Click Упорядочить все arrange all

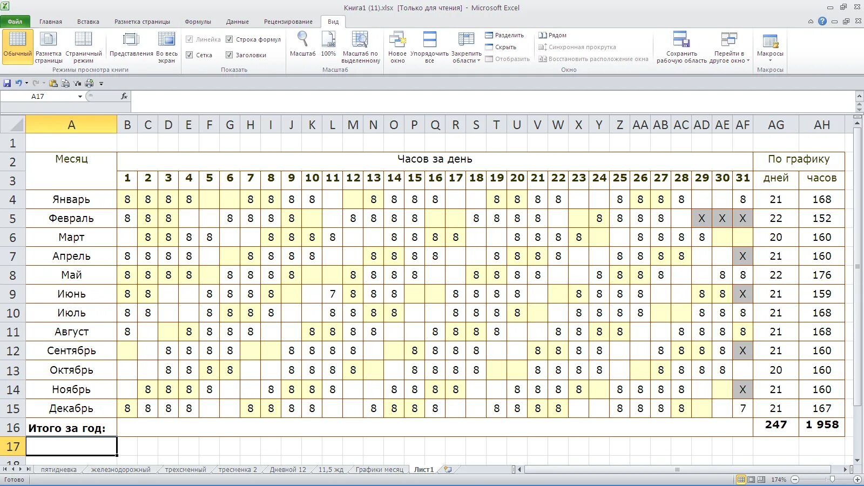(429, 47)
